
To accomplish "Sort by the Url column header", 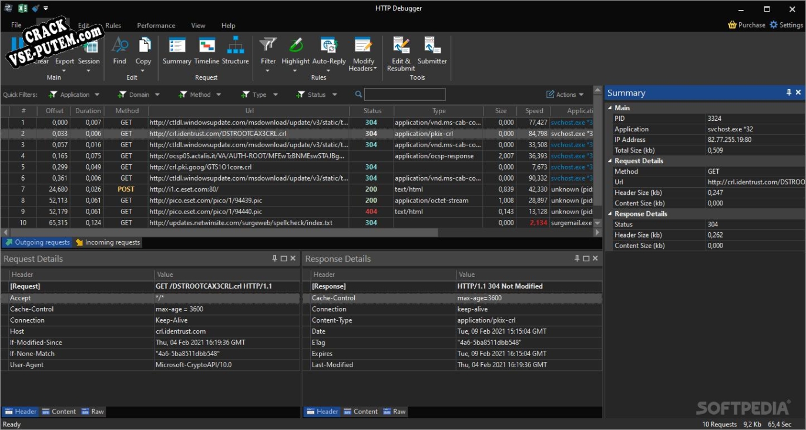I will click(x=249, y=111).
